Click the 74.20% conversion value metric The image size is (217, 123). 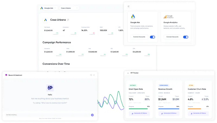point(84,30)
